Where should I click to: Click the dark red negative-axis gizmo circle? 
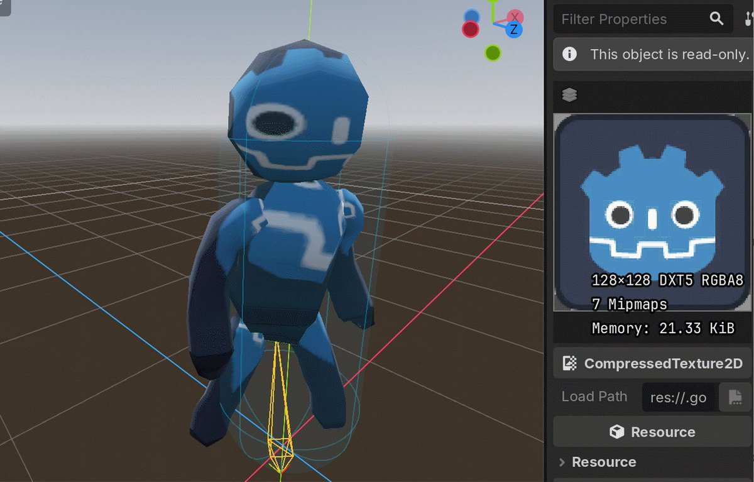[x=471, y=29]
